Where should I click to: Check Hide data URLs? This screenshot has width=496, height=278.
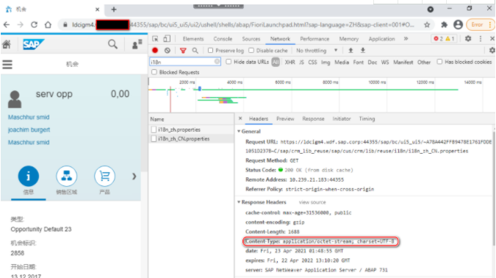pyautogui.click(x=229, y=62)
